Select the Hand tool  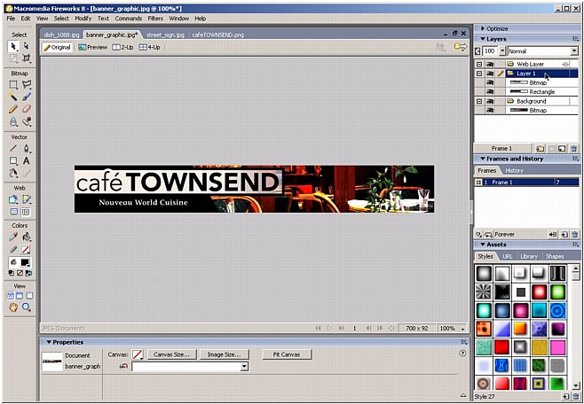[13, 307]
